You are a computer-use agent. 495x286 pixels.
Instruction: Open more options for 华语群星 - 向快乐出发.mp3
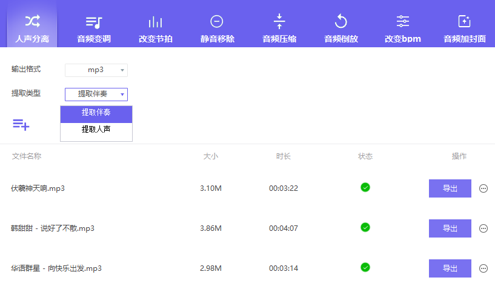click(483, 268)
